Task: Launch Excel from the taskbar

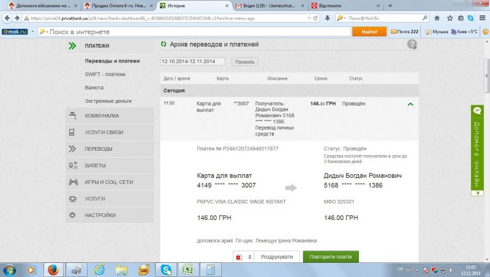Action: pos(189,268)
